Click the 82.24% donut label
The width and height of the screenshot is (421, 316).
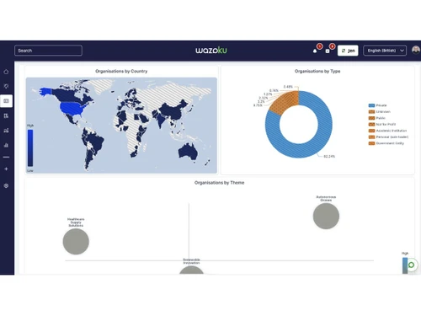click(329, 156)
